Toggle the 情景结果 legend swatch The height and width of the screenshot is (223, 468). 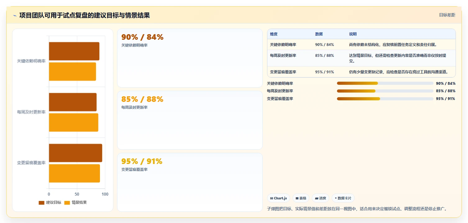67,203
